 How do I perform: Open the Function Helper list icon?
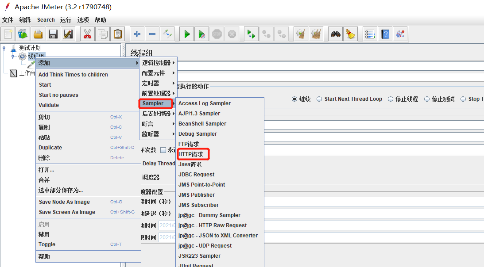370,34
